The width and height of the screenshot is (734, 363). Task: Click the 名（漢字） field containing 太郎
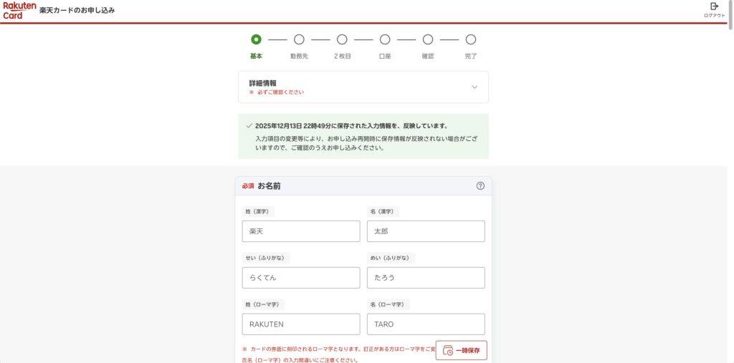(426, 231)
